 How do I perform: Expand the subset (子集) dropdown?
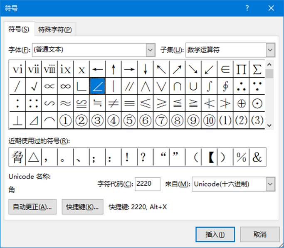click(270, 50)
